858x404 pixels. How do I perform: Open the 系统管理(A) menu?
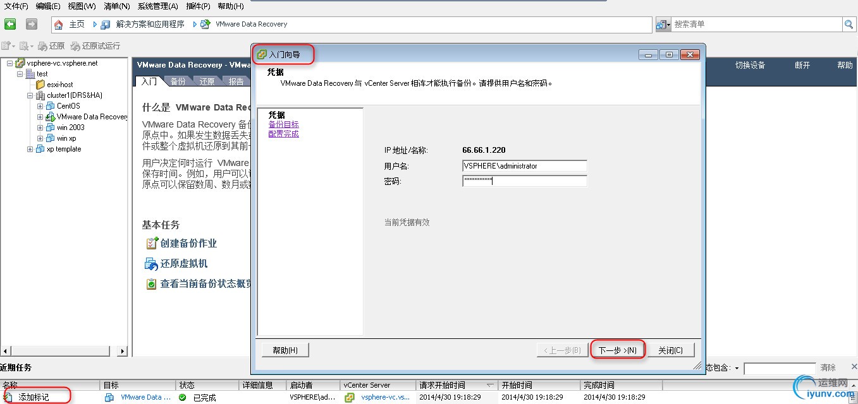pos(157,6)
